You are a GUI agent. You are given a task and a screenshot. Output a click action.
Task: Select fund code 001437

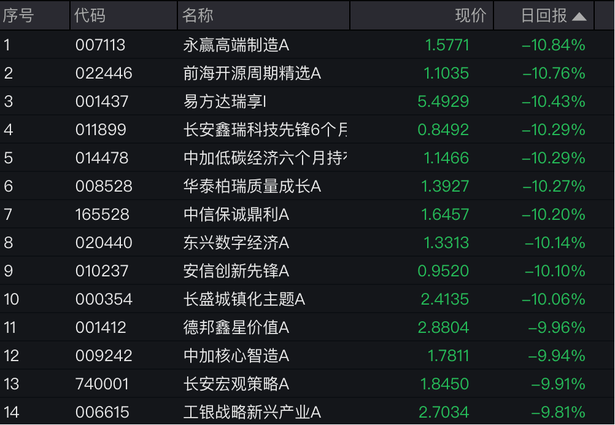click(102, 101)
